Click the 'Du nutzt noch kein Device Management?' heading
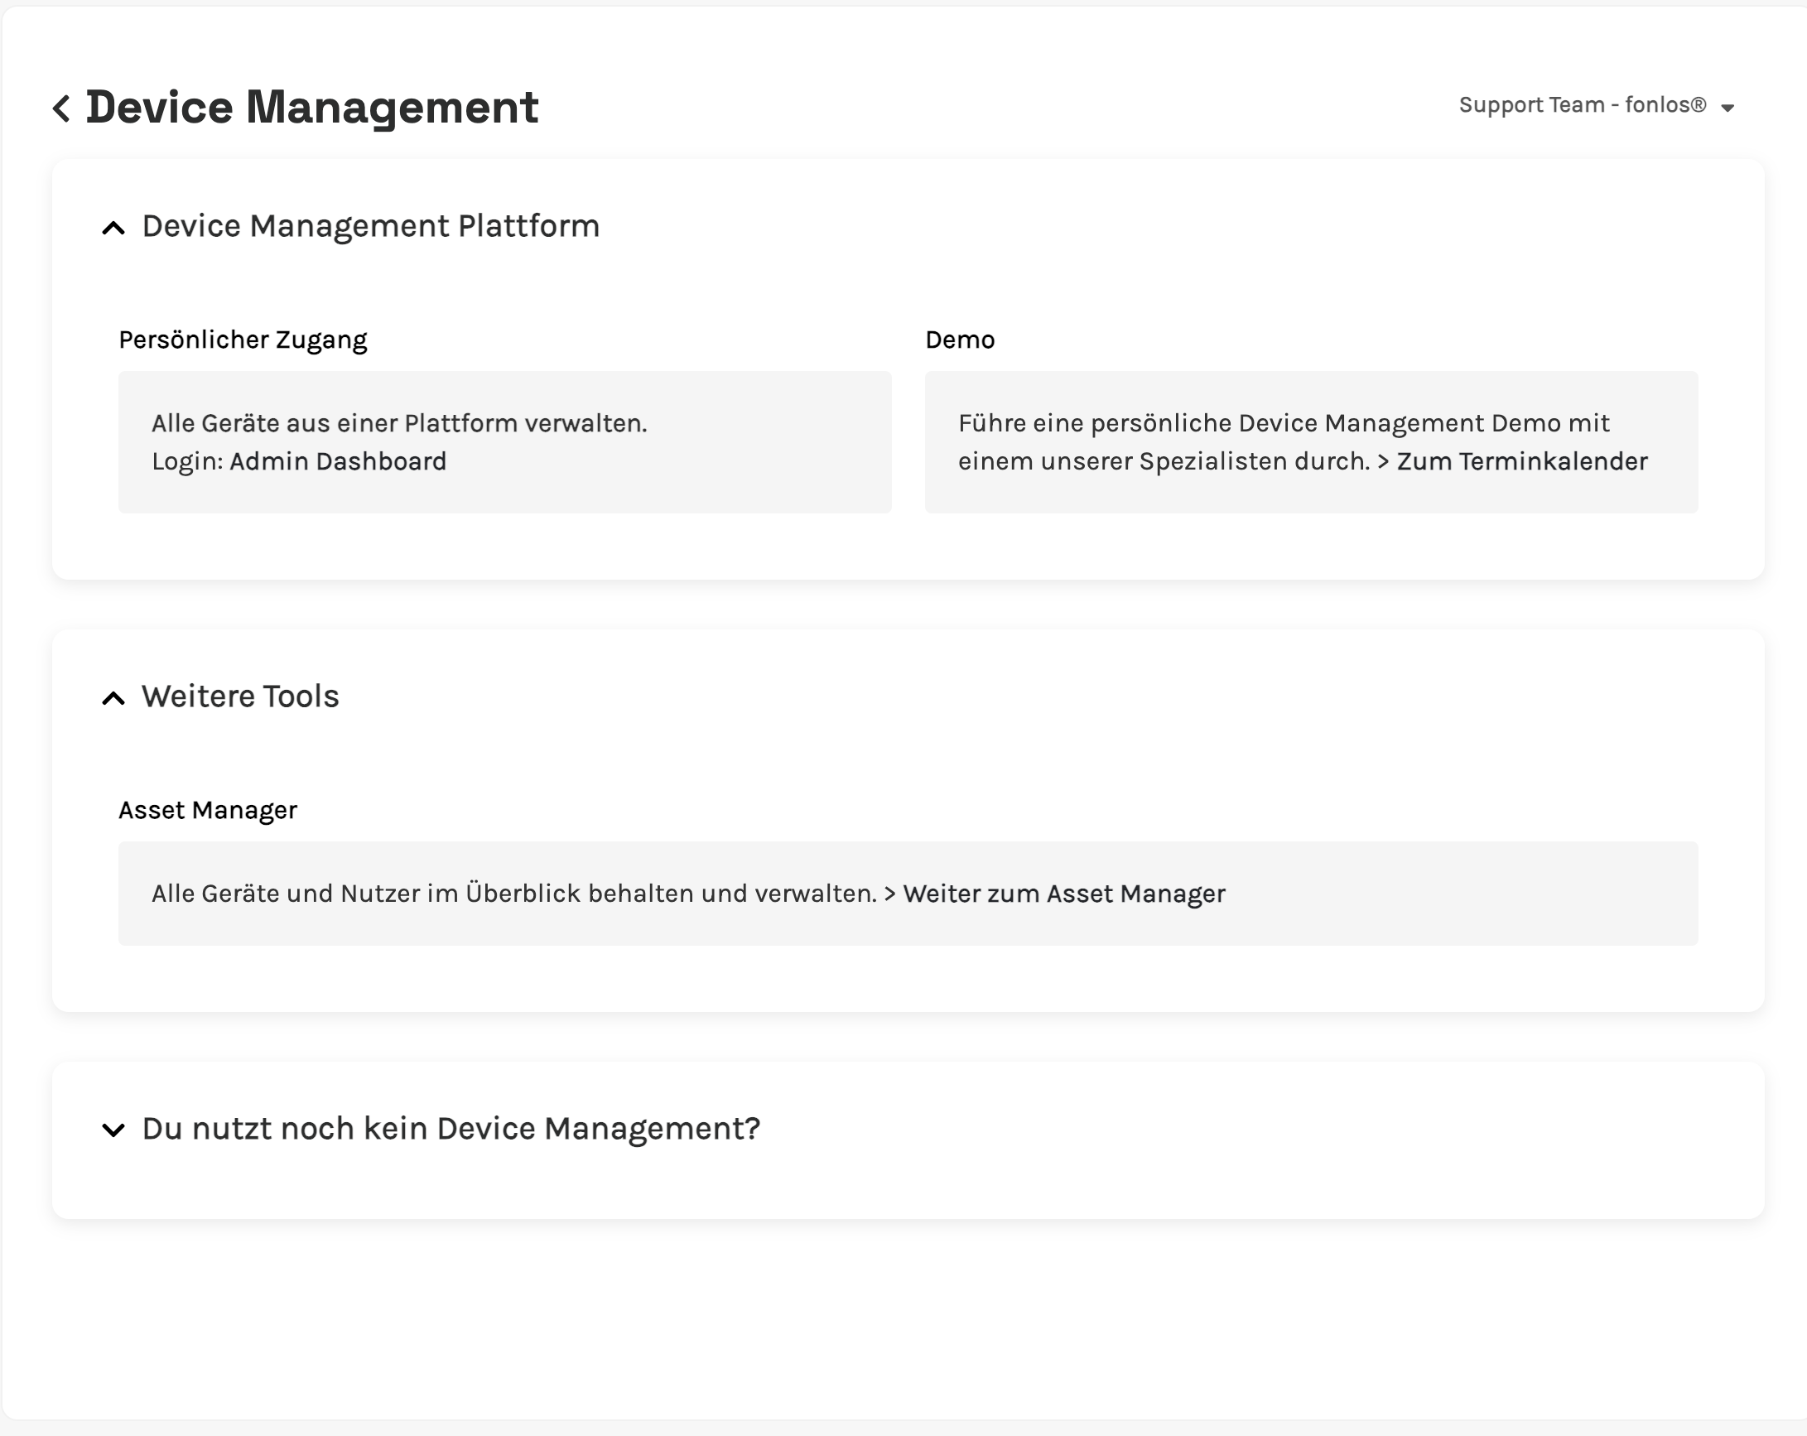Viewport: 1807px width, 1436px height. [x=451, y=1130]
